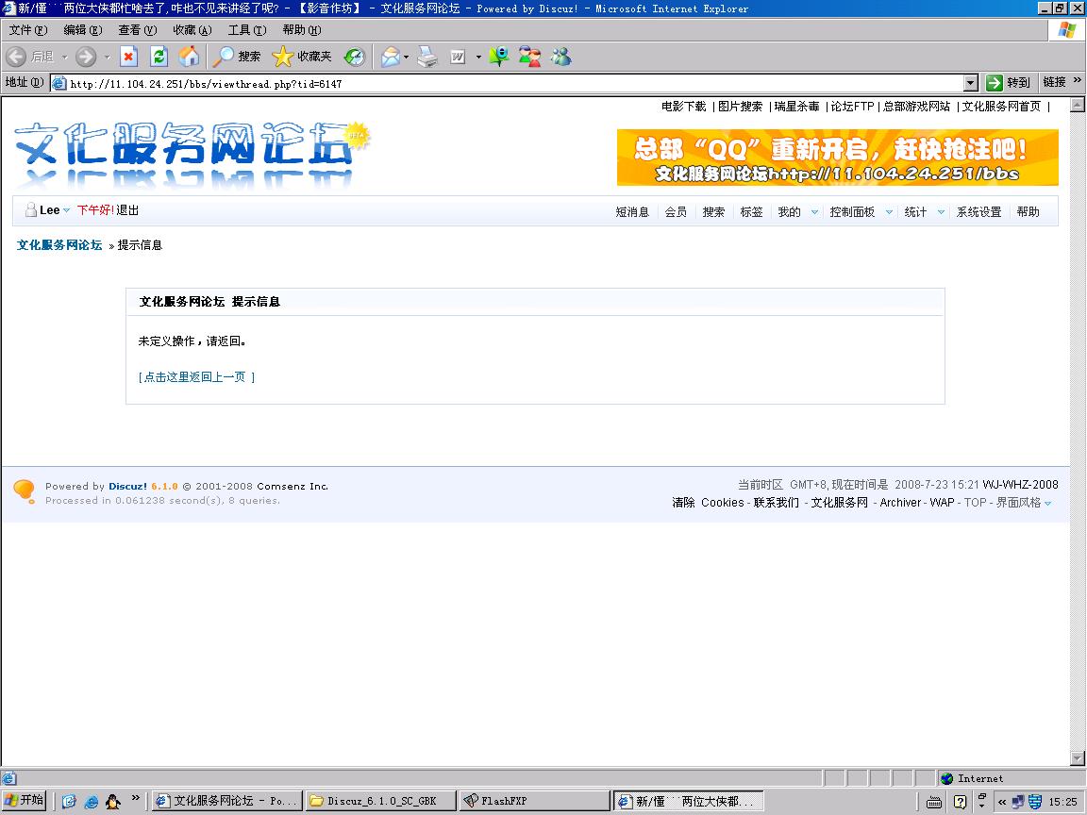Screen dimensions: 1087x815
Task: Expand the 界面风格 style dropdown
Action: tap(1047, 503)
